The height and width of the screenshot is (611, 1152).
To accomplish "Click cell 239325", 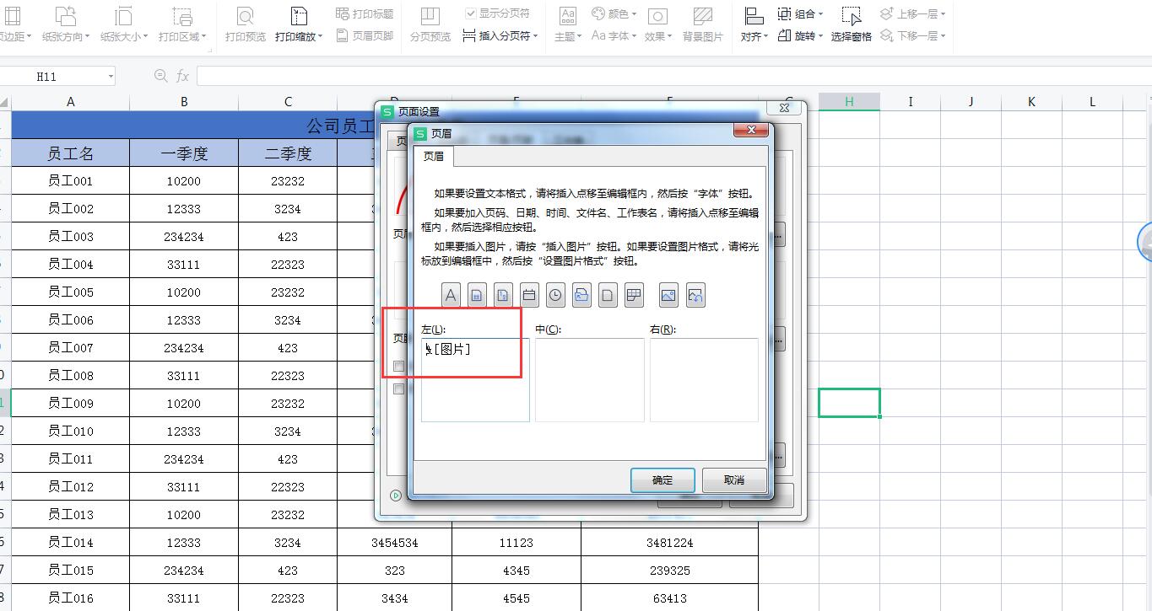I will pos(669,571).
